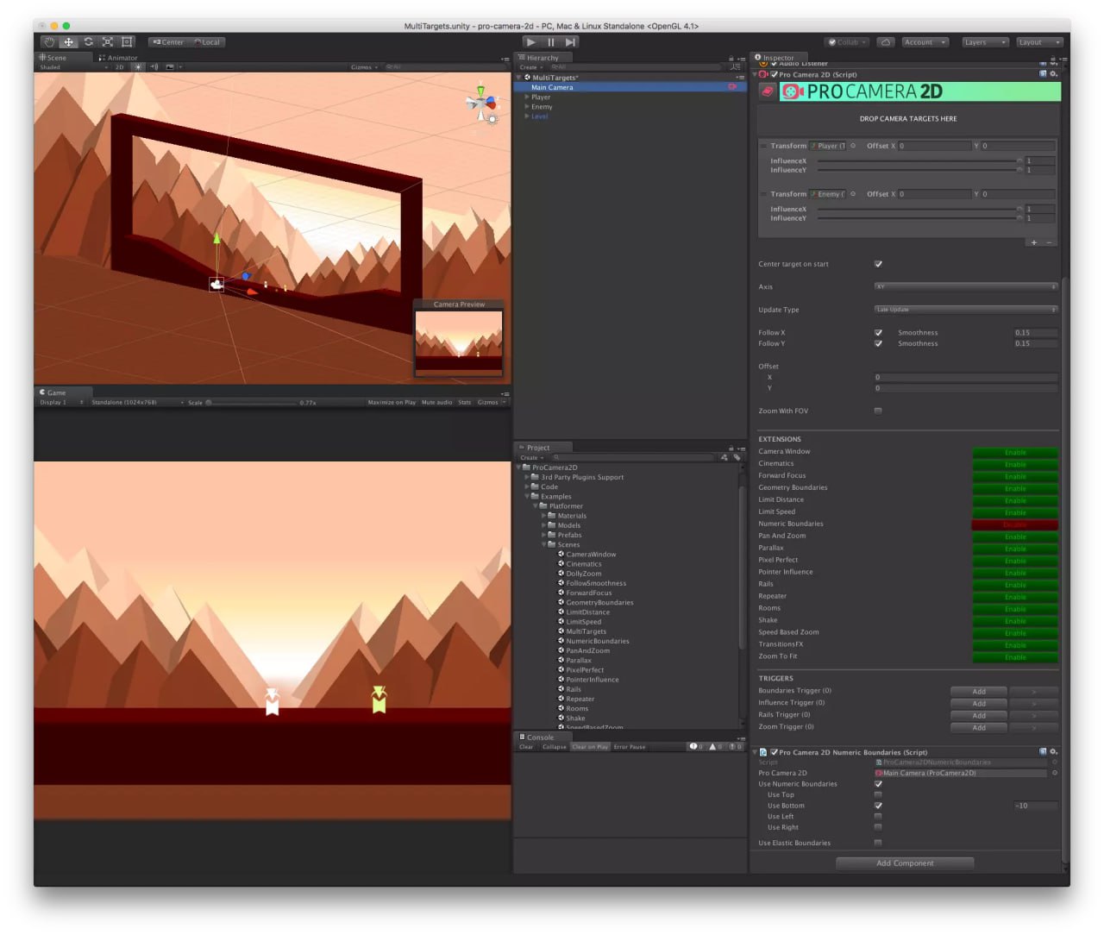
Task: Expand the Player object in Hierarchy
Action: (x=527, y=97)
